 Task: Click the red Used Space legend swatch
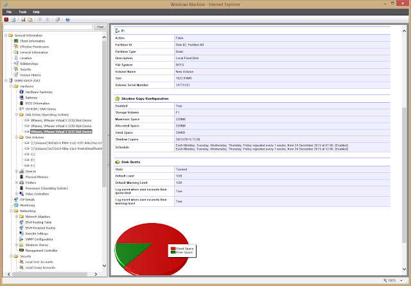173,249
